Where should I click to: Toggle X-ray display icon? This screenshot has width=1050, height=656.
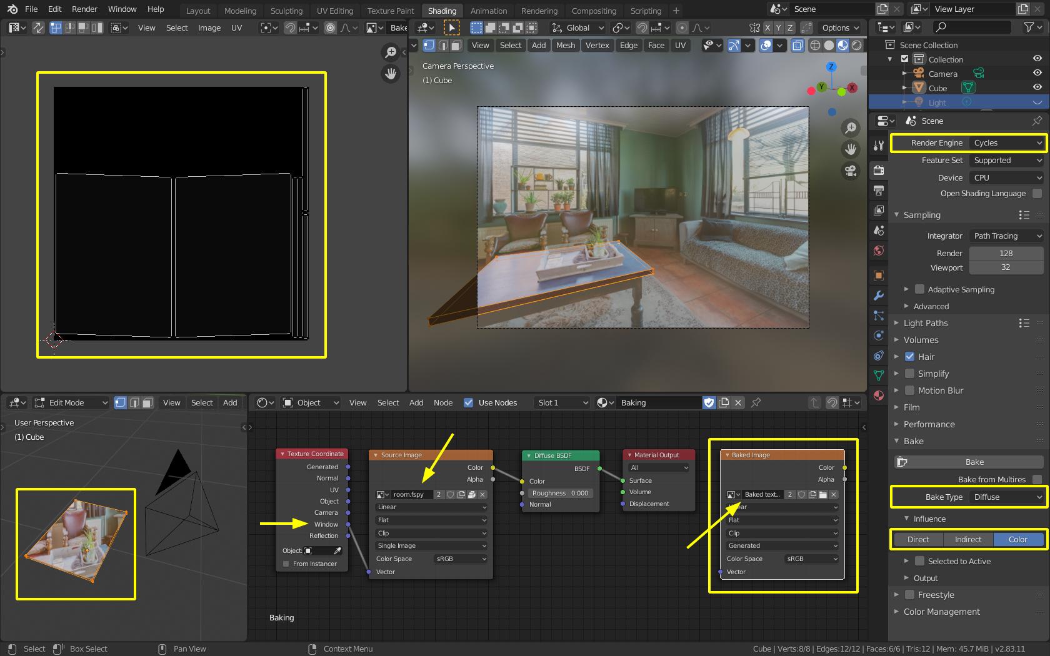tap(797, 45)
